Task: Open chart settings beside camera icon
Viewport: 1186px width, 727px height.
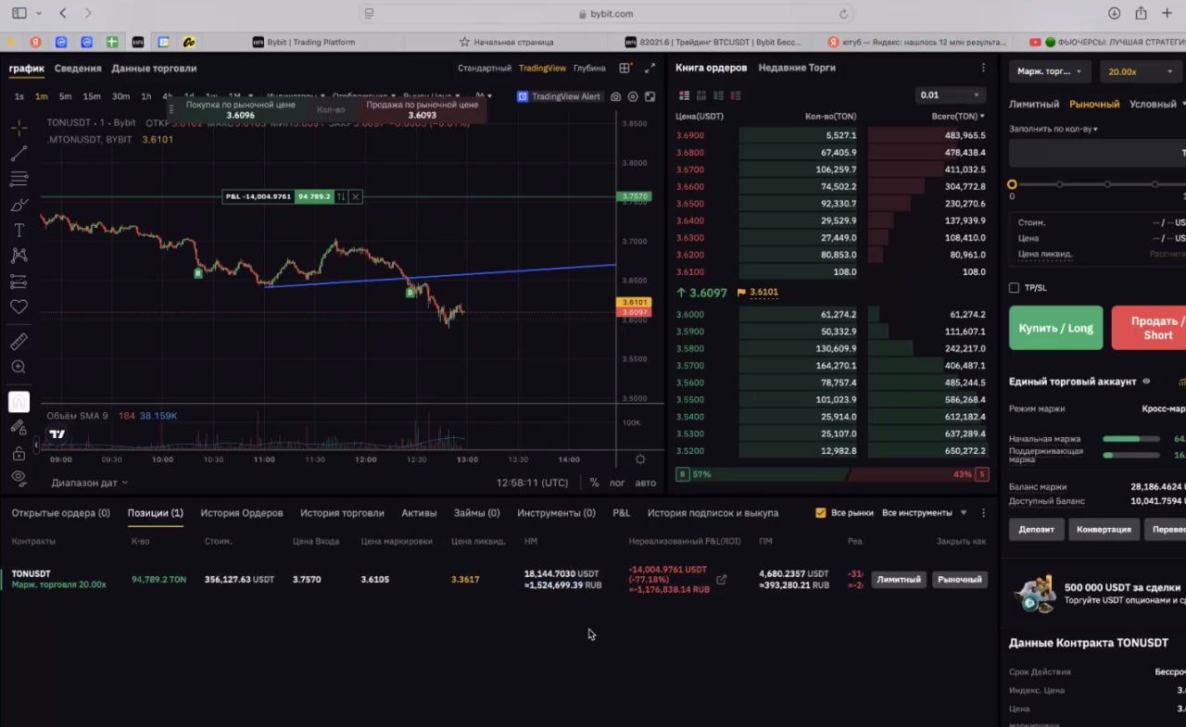Action: [633, 96]
